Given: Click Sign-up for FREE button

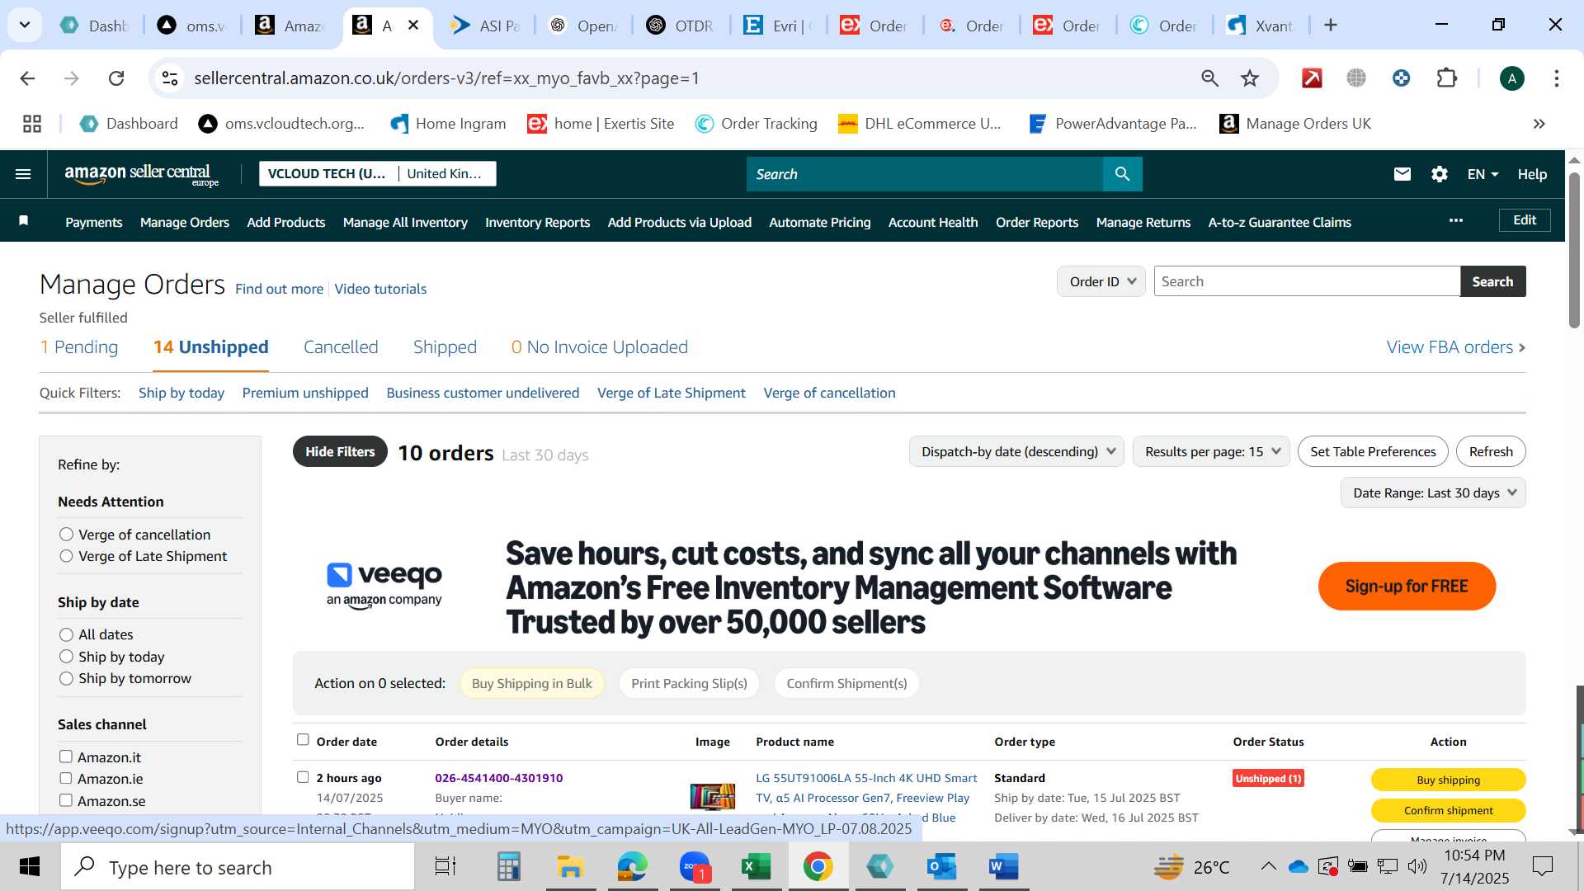Looking at the screenshot, I should [1407, 586].
